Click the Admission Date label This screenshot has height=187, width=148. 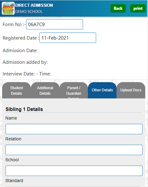[20, 51]
